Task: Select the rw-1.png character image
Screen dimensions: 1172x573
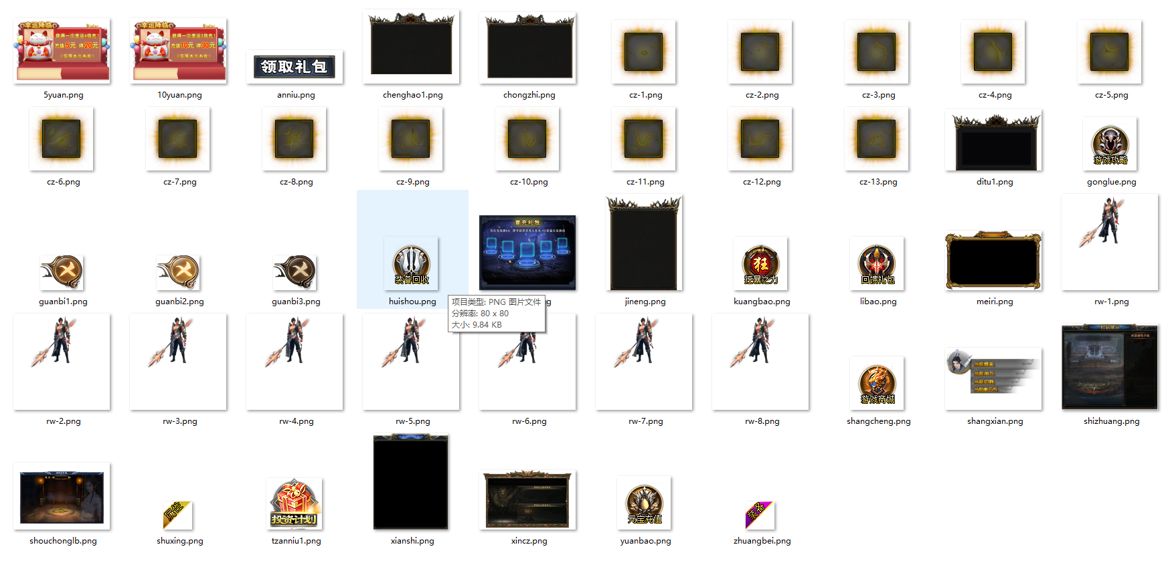Action: [1110, 242]
